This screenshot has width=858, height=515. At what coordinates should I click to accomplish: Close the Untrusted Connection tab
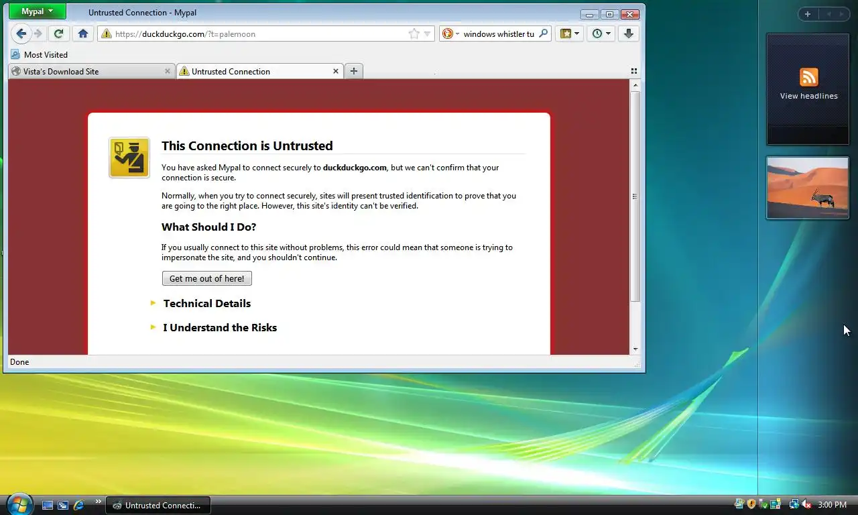pyautogui.click(x=336, y=71)
